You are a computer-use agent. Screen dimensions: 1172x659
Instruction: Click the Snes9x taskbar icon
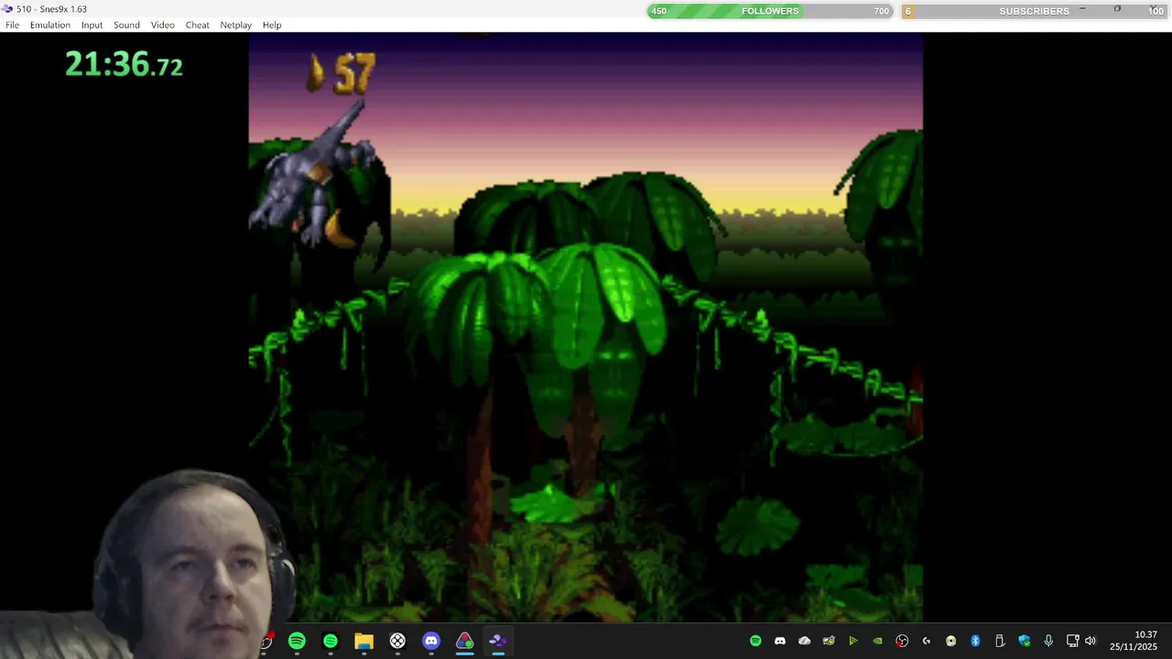click(x=498, y=641)
